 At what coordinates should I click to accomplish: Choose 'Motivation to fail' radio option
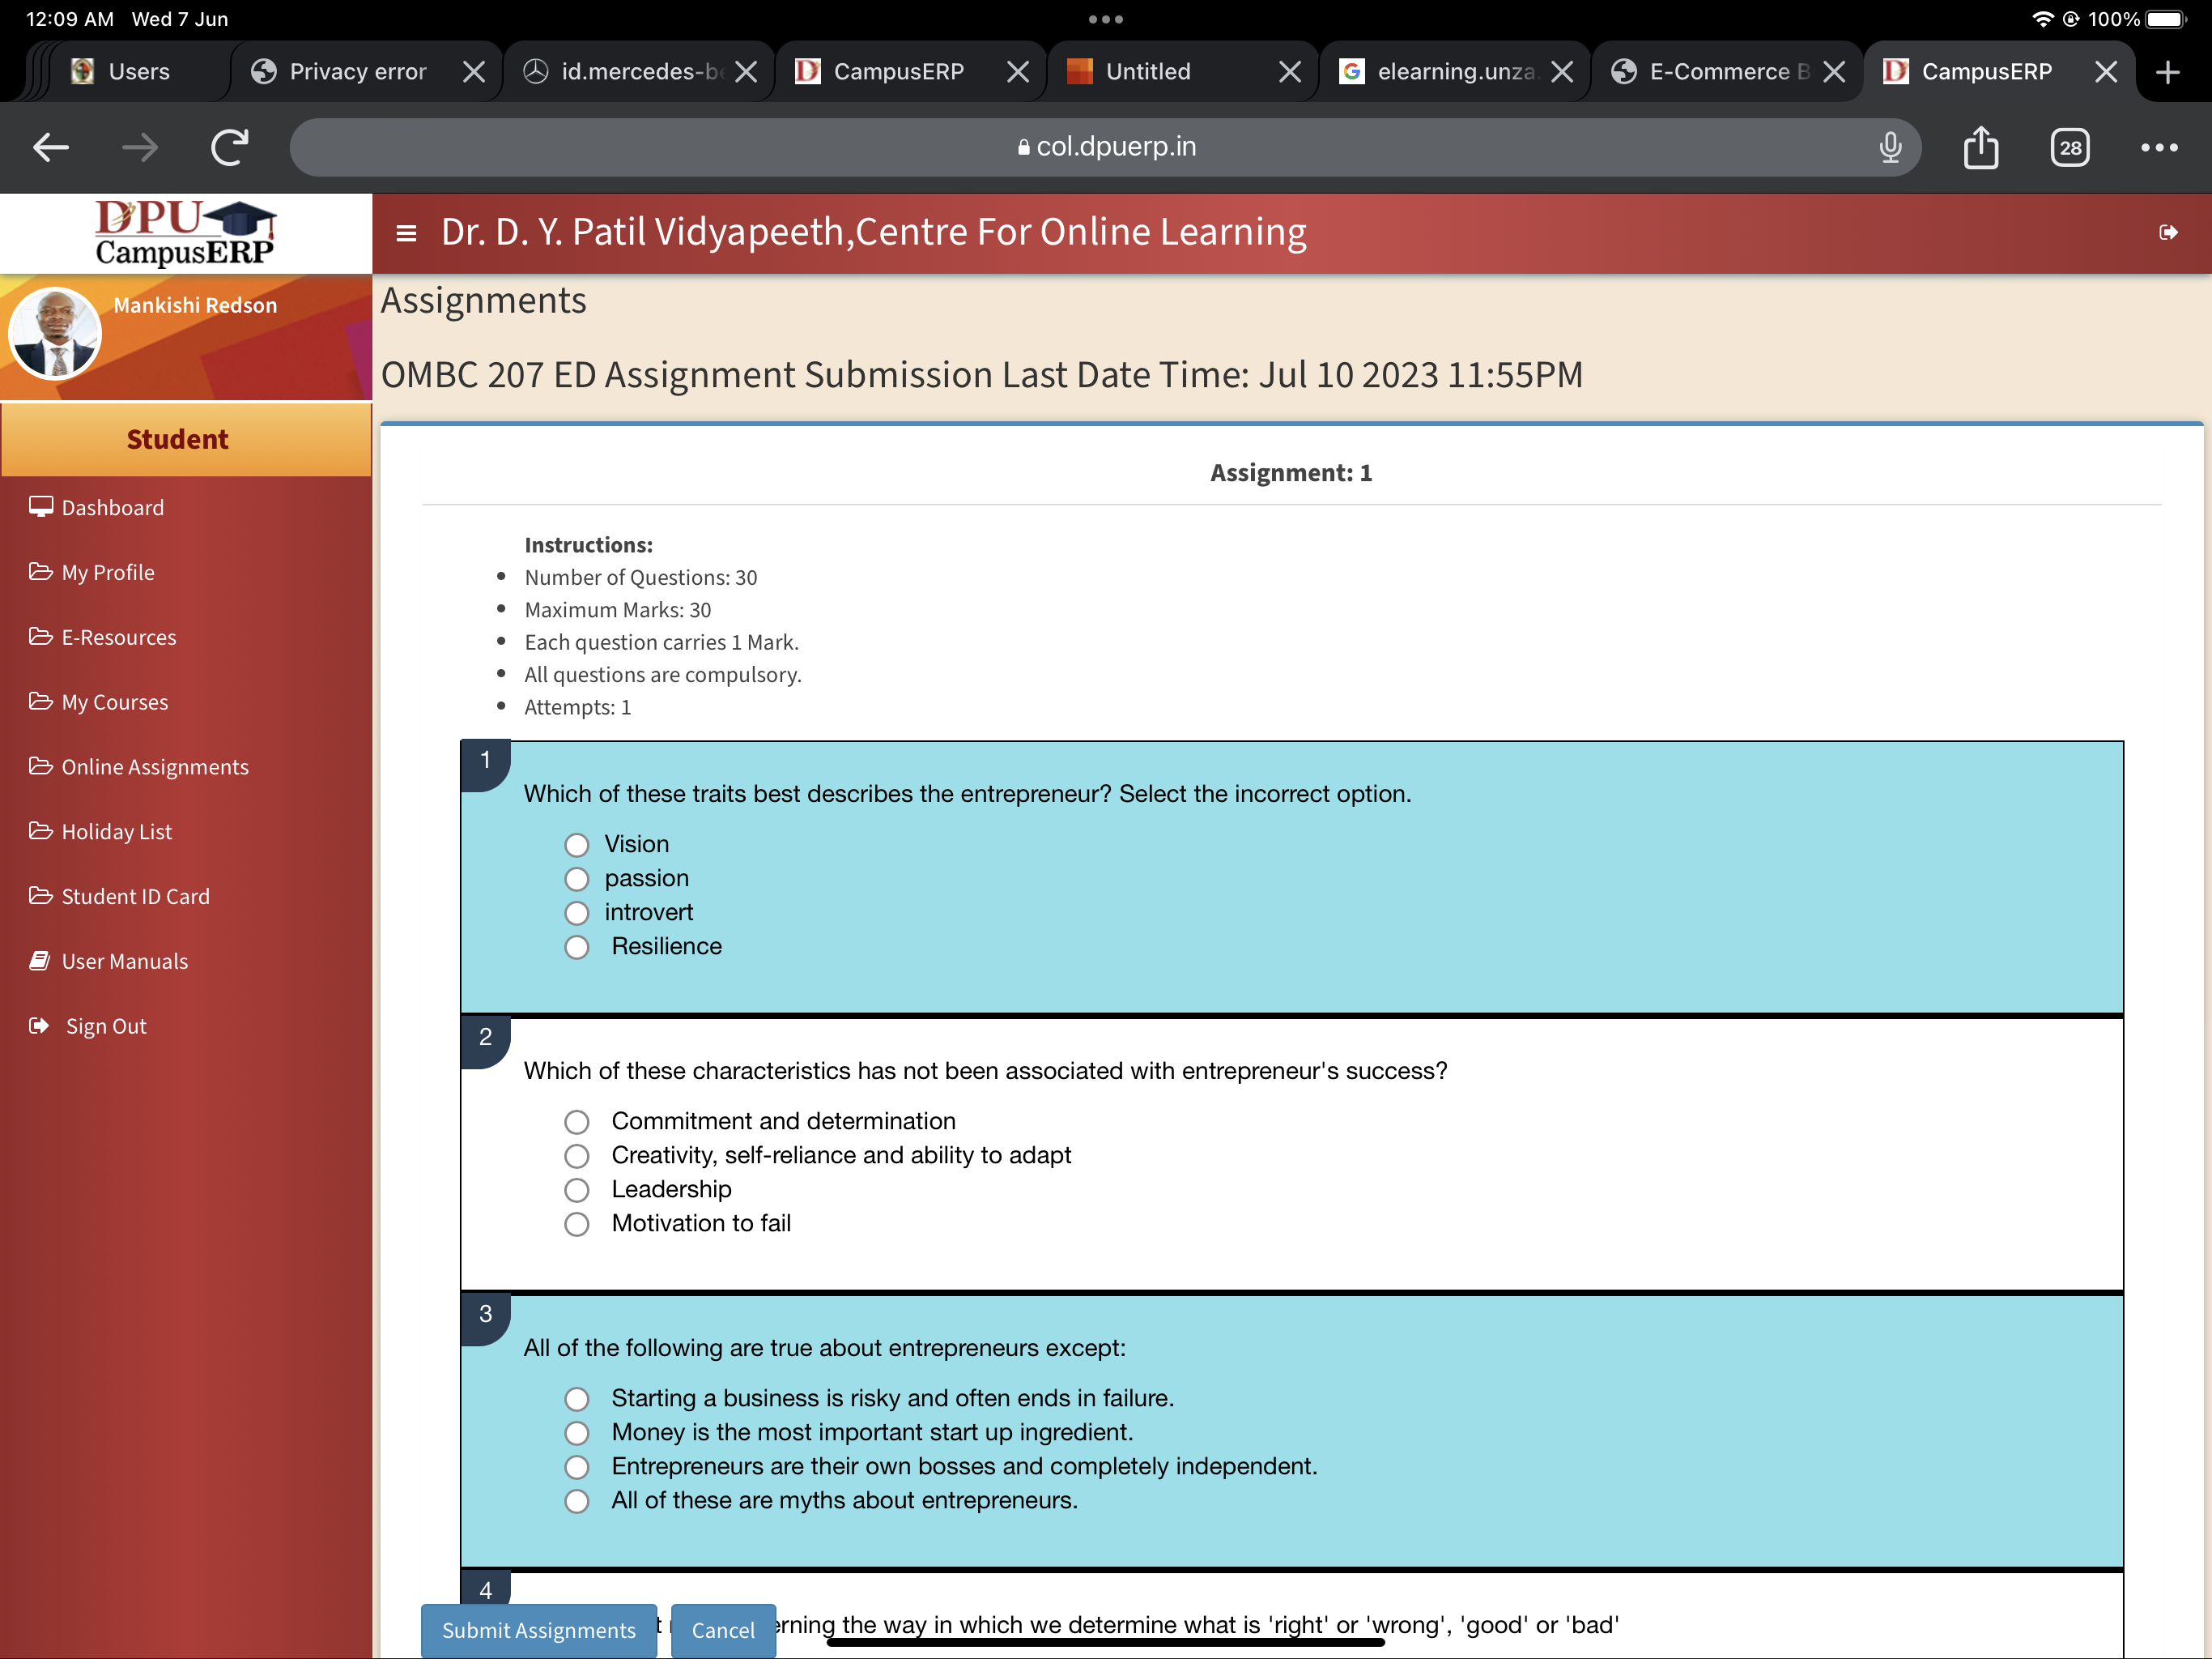(577, 1225)
